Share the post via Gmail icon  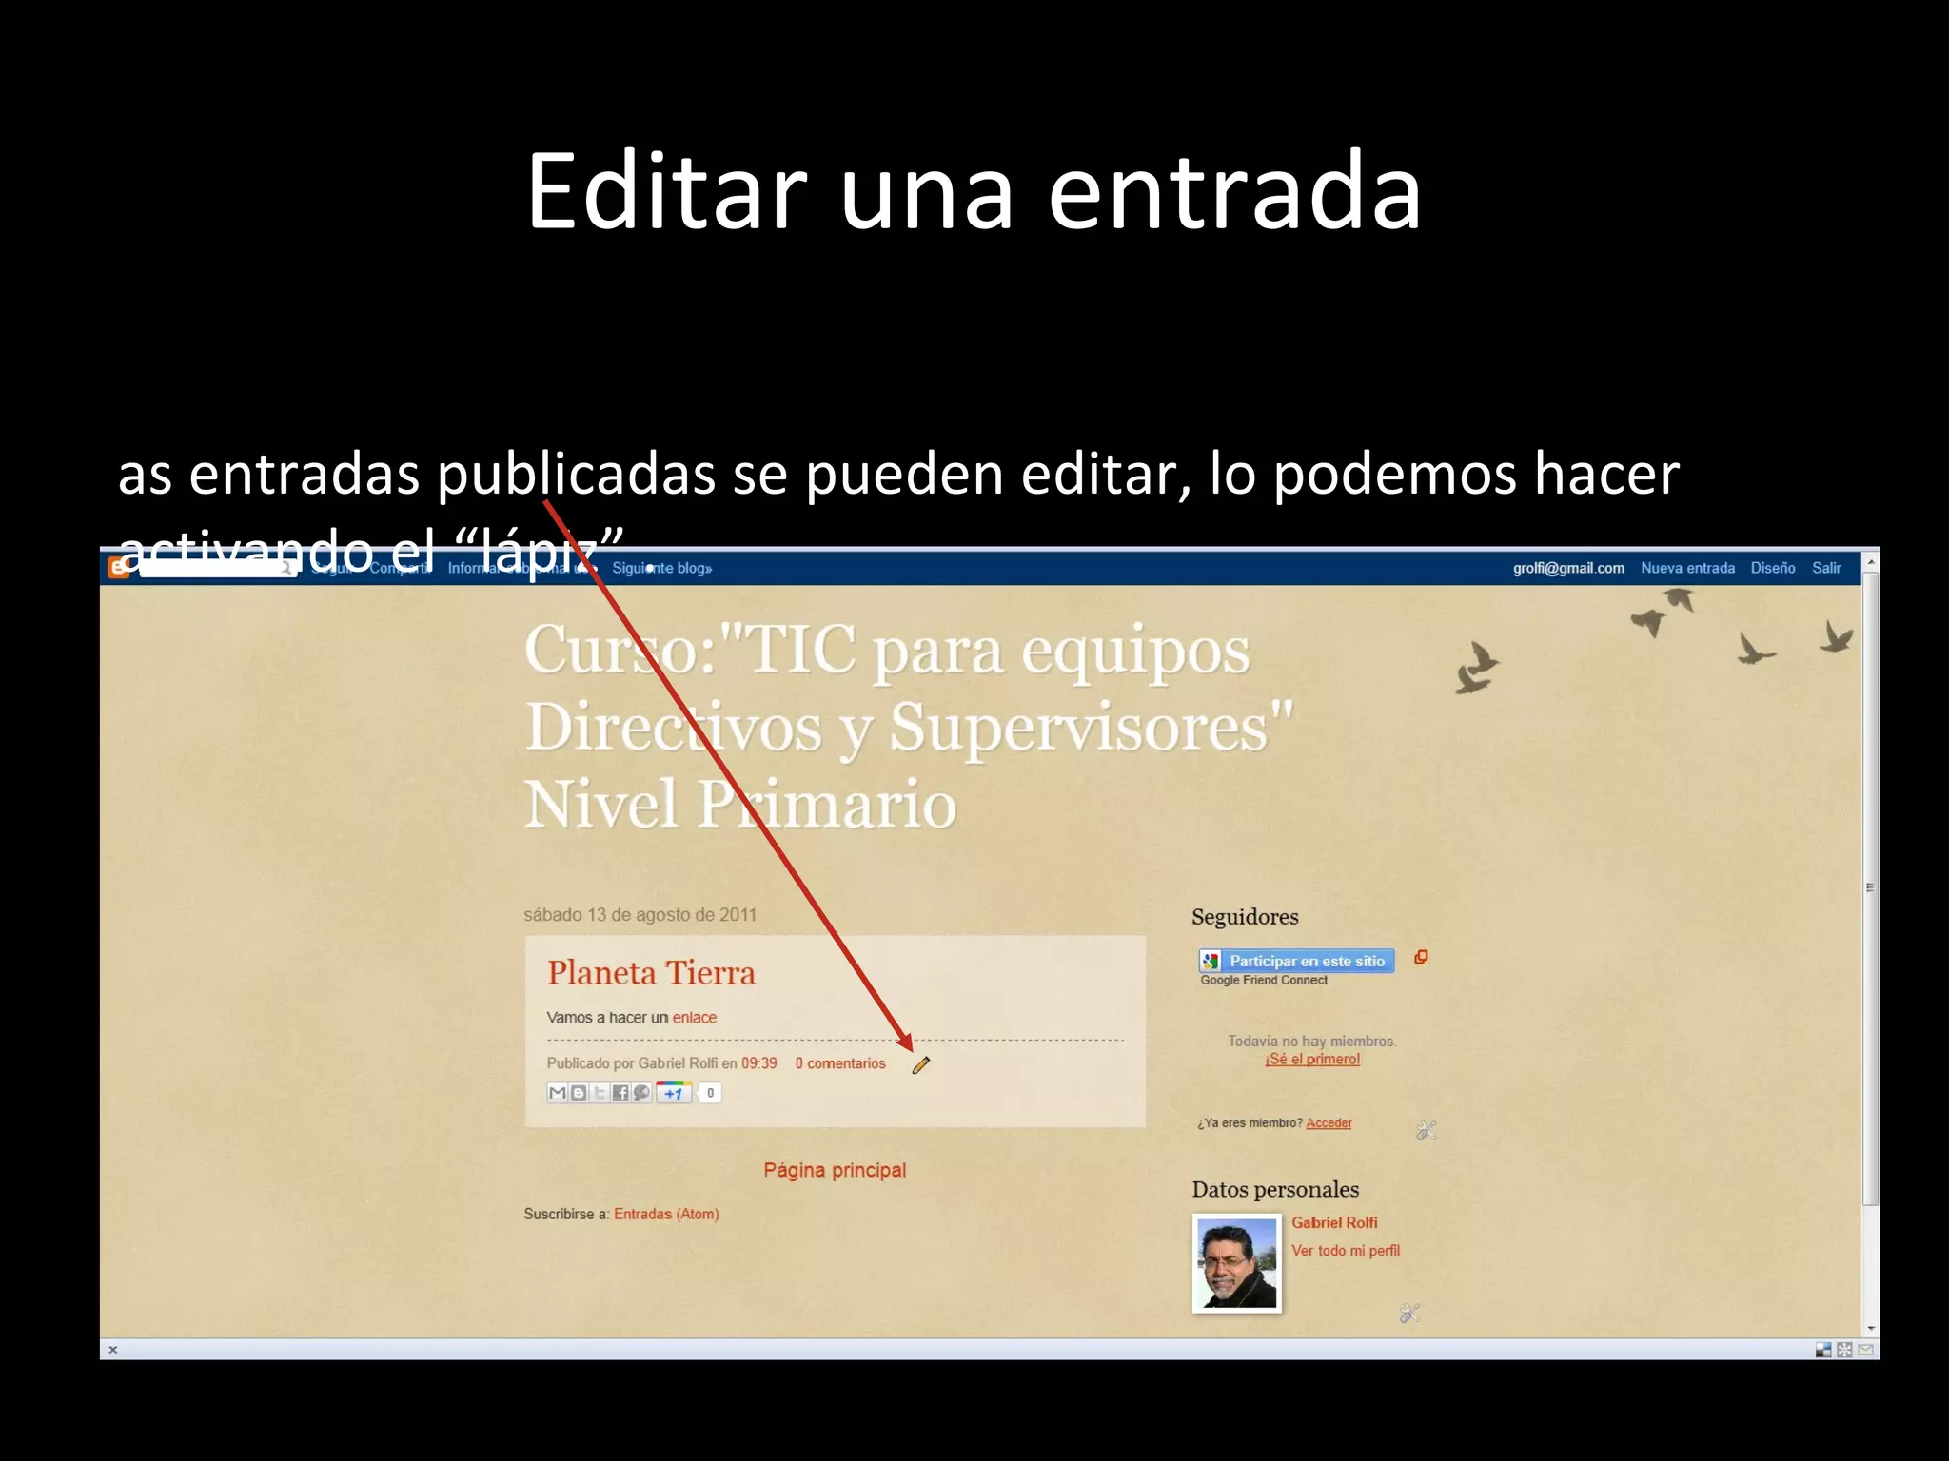click(x=558, y=1093)
